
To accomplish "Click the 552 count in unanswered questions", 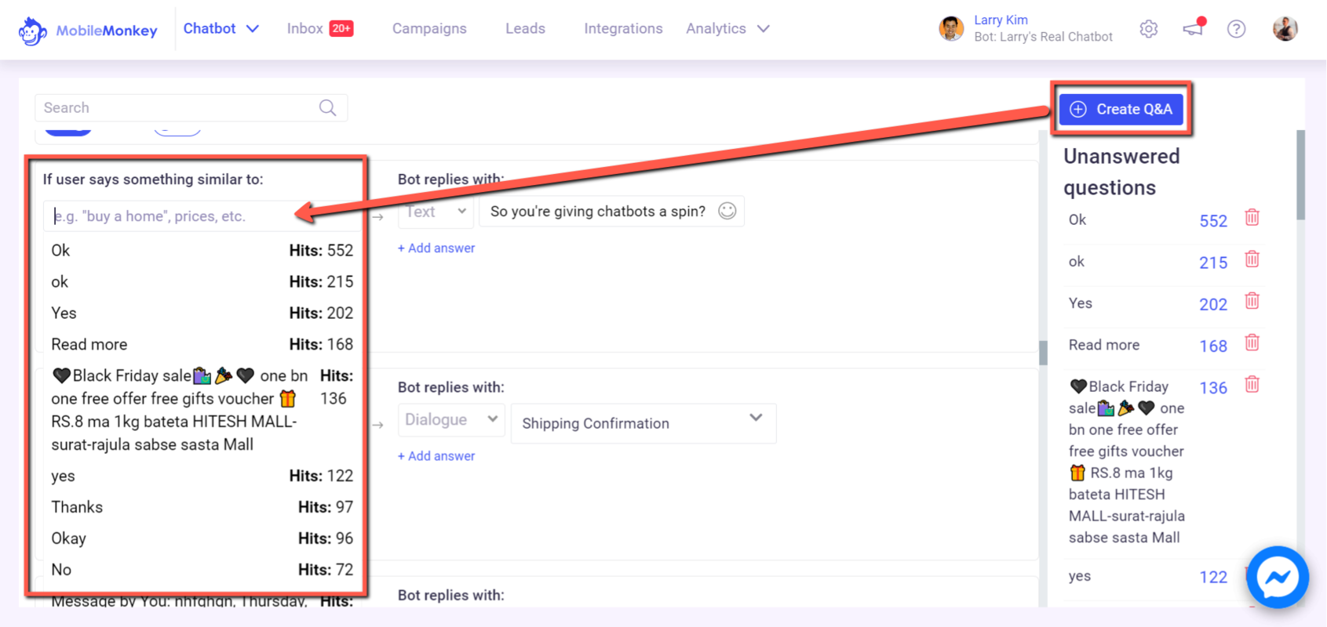I will click(1213, 221).
